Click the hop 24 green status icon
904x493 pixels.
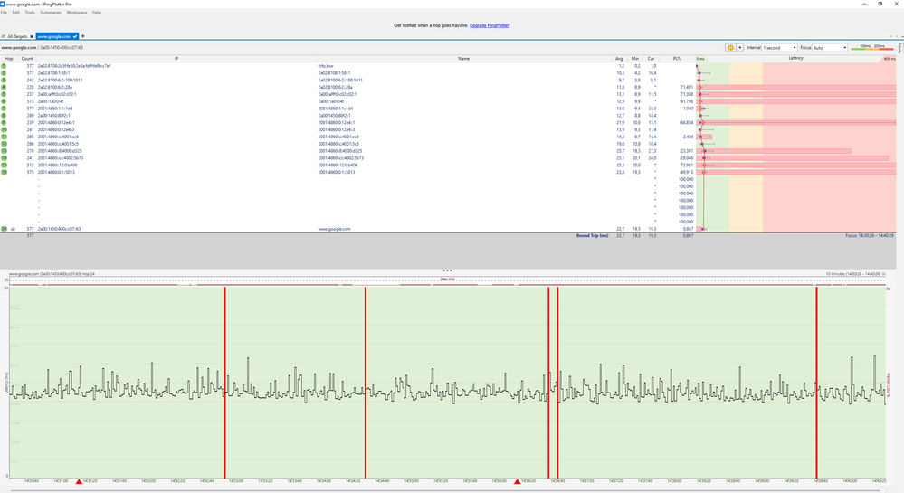5,229
